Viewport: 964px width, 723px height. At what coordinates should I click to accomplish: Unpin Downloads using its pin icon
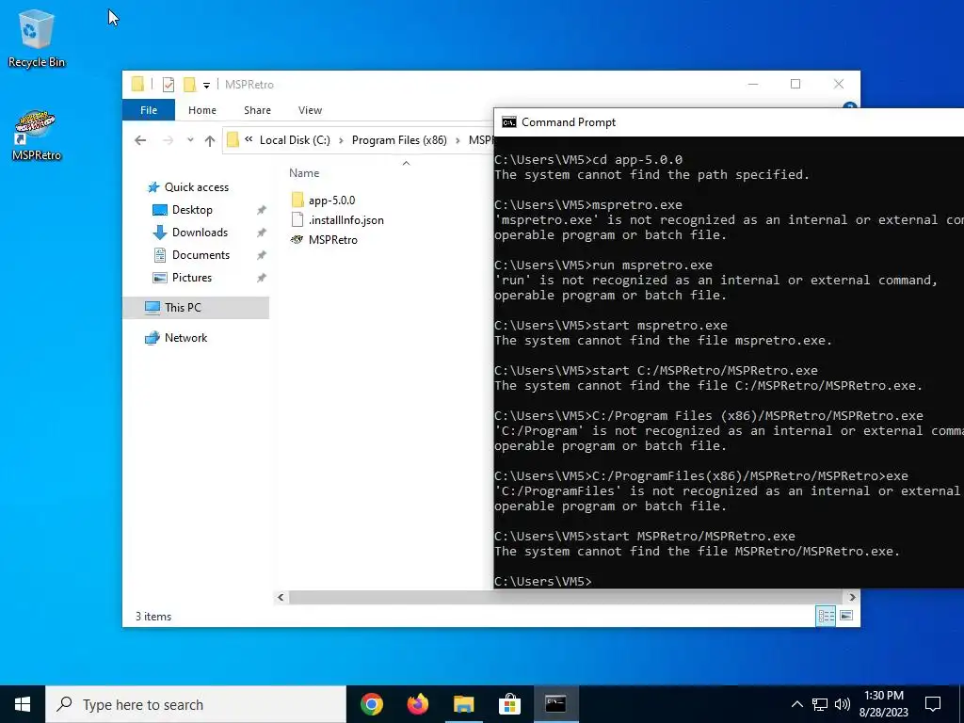(x=262, y=233)
